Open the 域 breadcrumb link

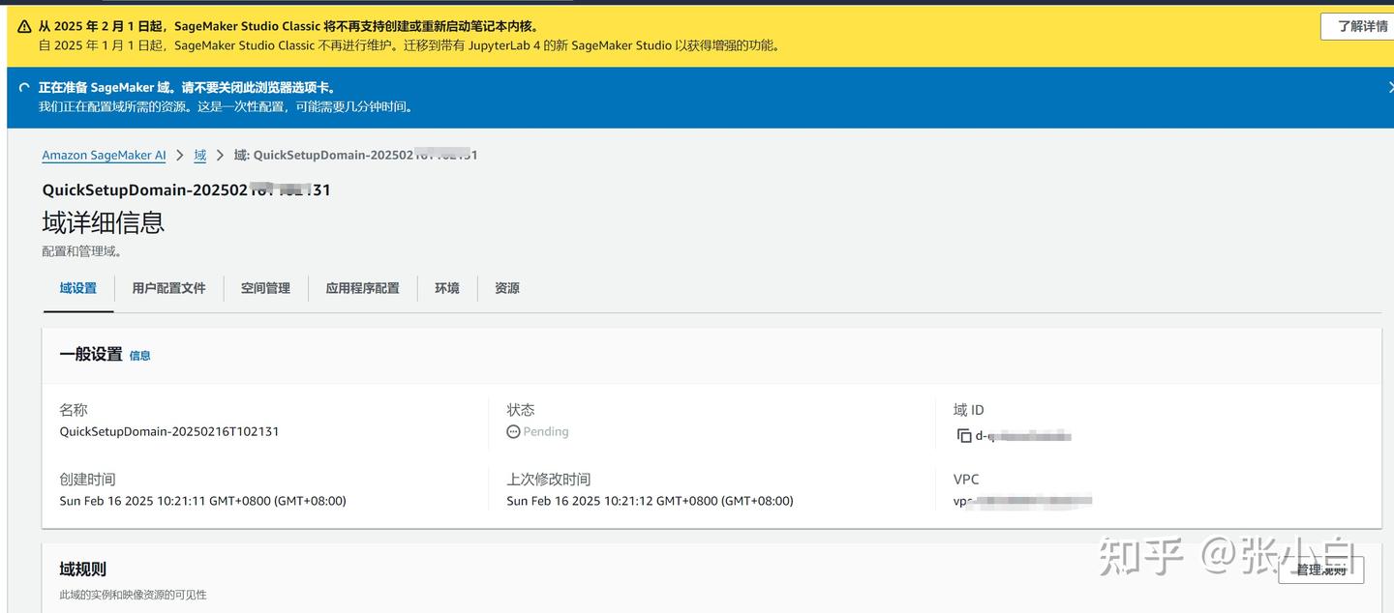coord(200,156)
